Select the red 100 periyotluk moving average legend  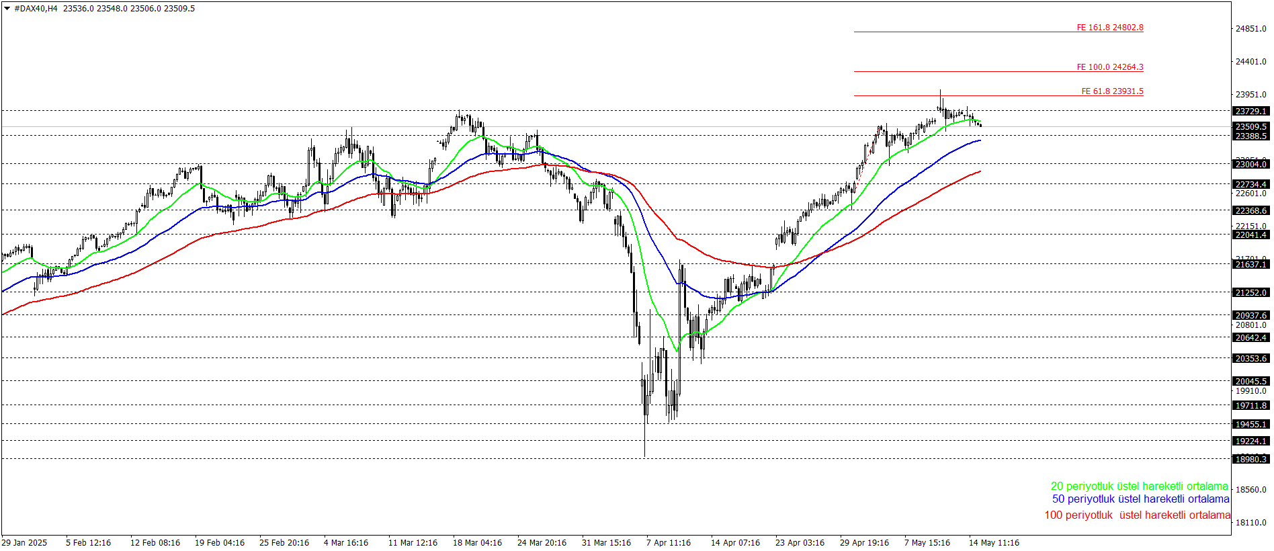pos(1137,515)
